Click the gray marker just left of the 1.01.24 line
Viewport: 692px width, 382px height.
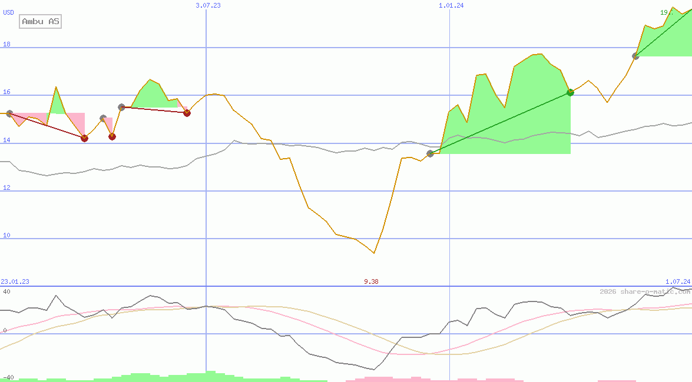click(x=430, y=153)
